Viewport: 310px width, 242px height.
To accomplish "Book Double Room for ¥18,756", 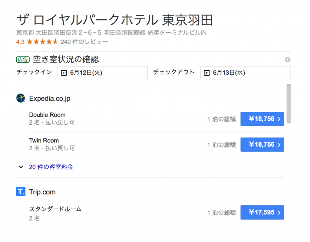I will point(262,119).
